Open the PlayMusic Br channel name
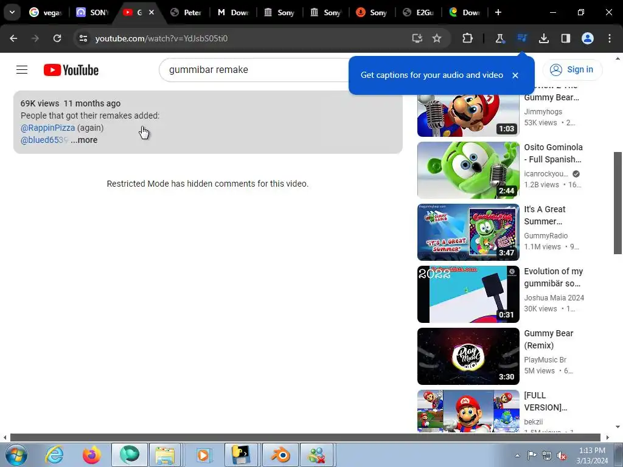The image size is (623, 467). (x=545, y=360)
